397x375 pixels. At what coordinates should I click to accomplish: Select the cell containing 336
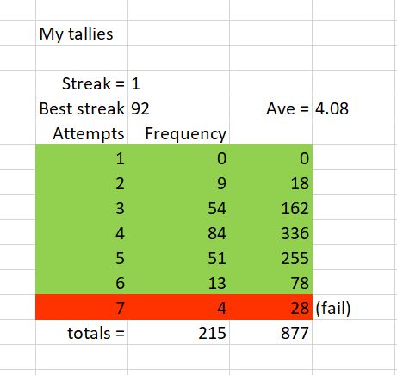pos(271,232)
